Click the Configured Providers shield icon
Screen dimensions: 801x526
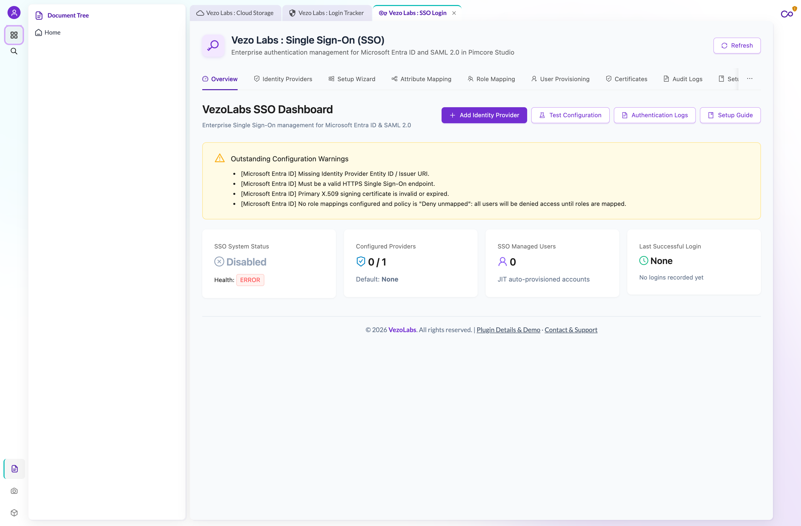click(x=361, y=262)
